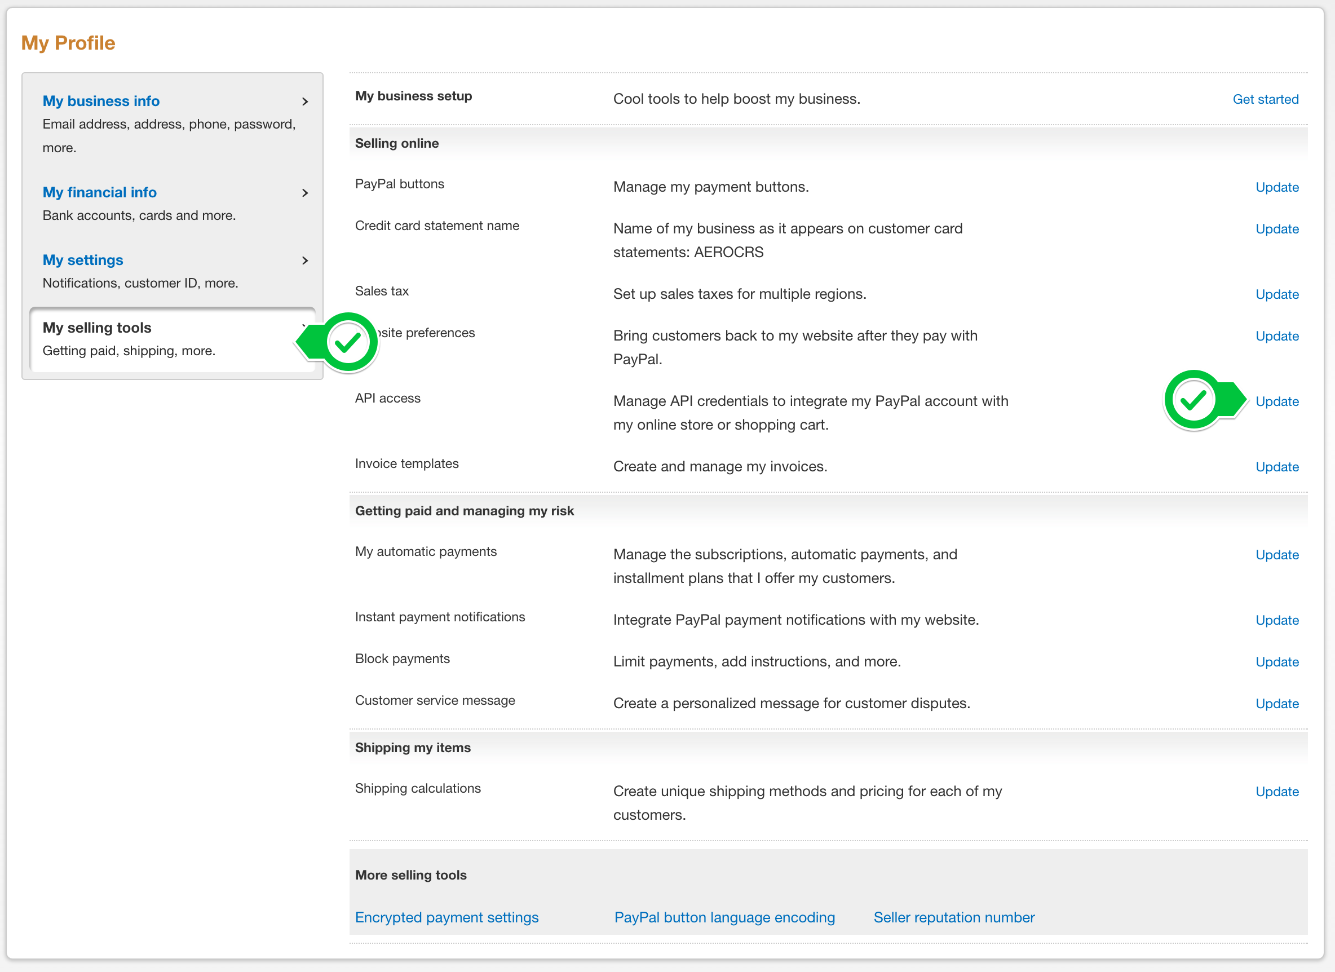Update Customer service message
Viewport: 1335px width, 972px height.
(1277, 704)
